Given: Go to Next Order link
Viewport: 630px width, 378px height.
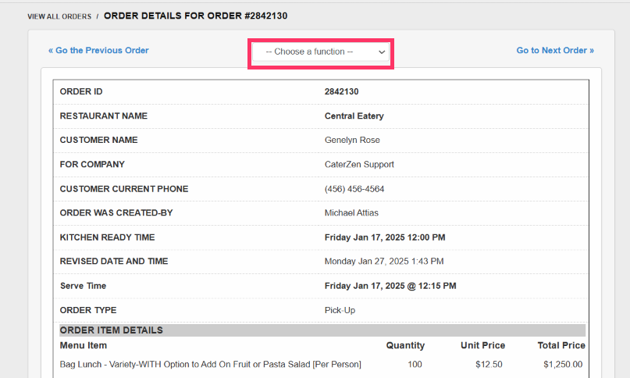Looking at the screenshot, I should (x=555, y=50).
